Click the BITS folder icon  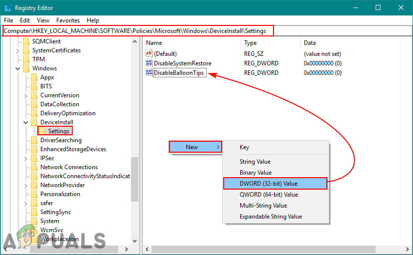(34, 86)
